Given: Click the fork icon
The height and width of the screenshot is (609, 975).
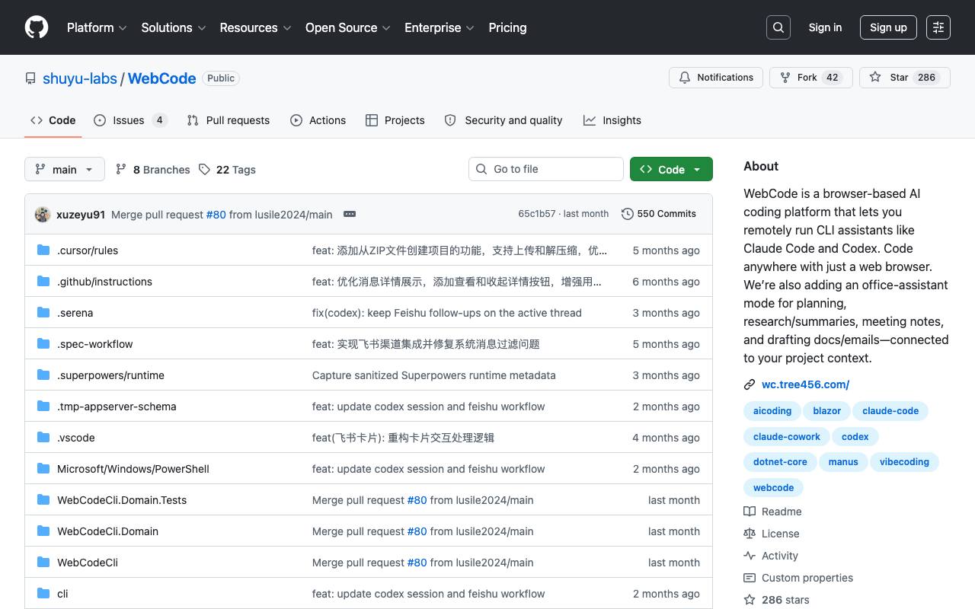Looking at the screenshot, I should tap(785, 78).
